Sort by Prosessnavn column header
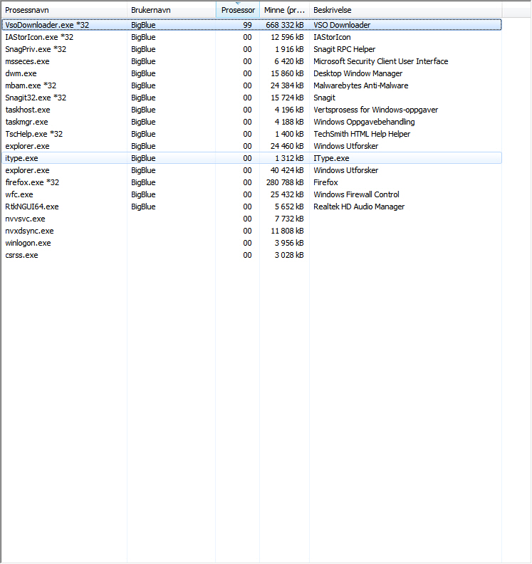 click(x=64, y=10)
